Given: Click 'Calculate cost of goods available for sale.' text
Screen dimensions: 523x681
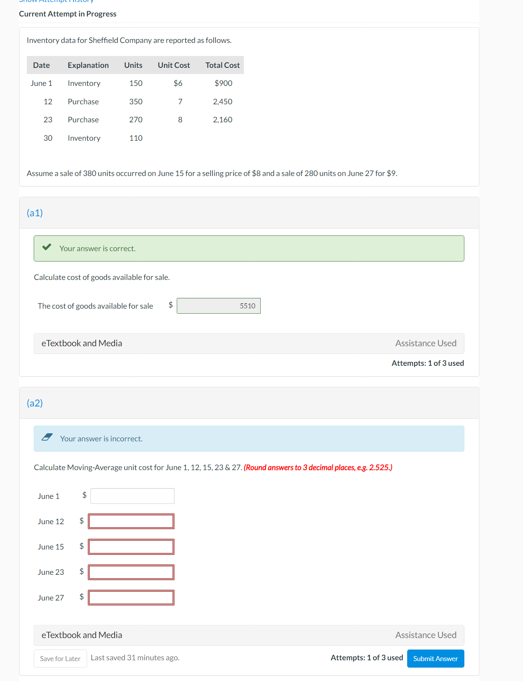Looking at the screenshot, I should click(x=102, y=277).
